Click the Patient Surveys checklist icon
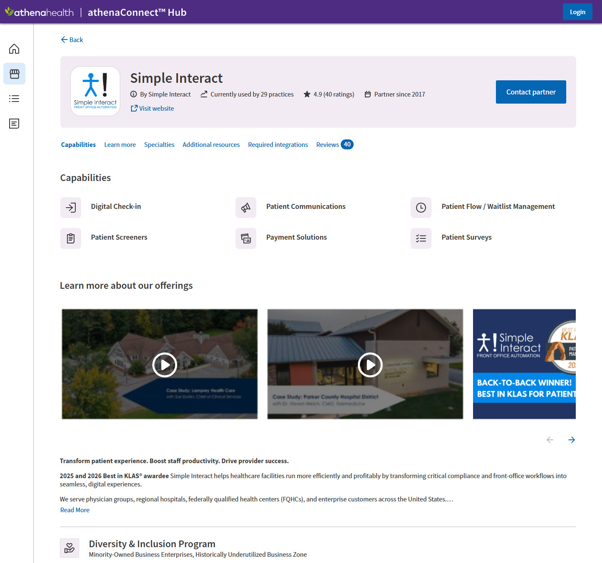 coord(421,238)
